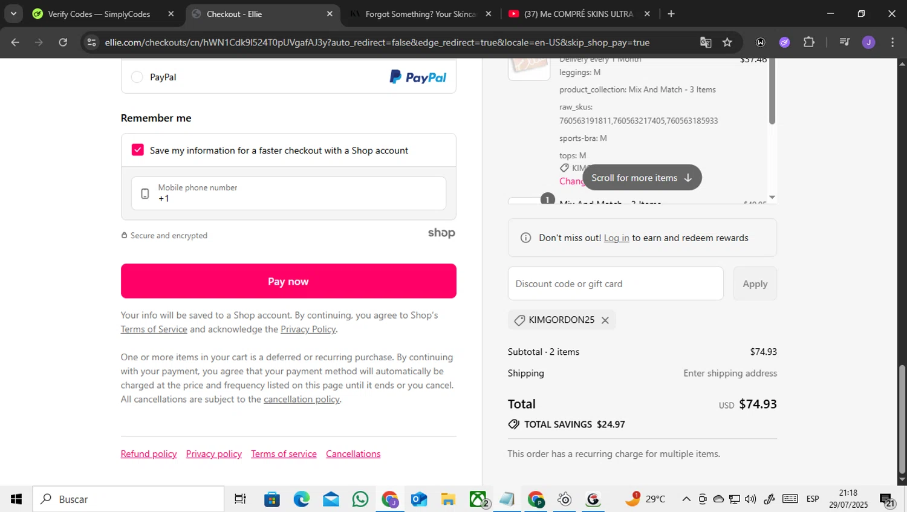Image resolution: width=907 pixels, height=512 pixels.
Task: Open the Shop Terms of Service link
Action: 154,329
